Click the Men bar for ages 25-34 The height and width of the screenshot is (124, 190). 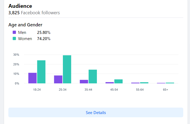coord(58,79)
